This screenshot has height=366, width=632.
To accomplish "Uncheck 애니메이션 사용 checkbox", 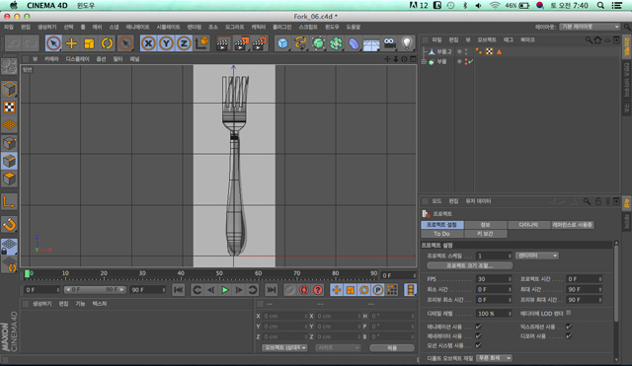I will click(478, 327).
